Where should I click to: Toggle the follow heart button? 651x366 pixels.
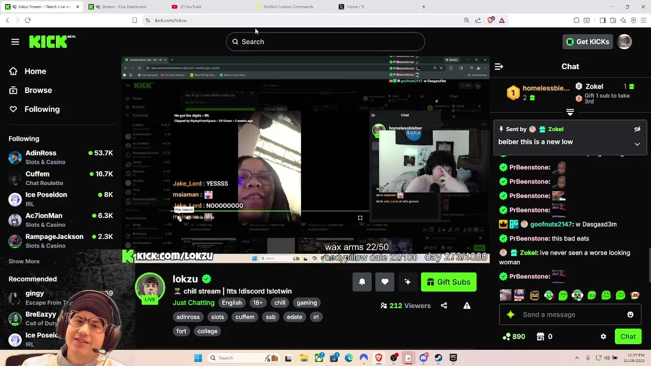(x=385, y=282)
